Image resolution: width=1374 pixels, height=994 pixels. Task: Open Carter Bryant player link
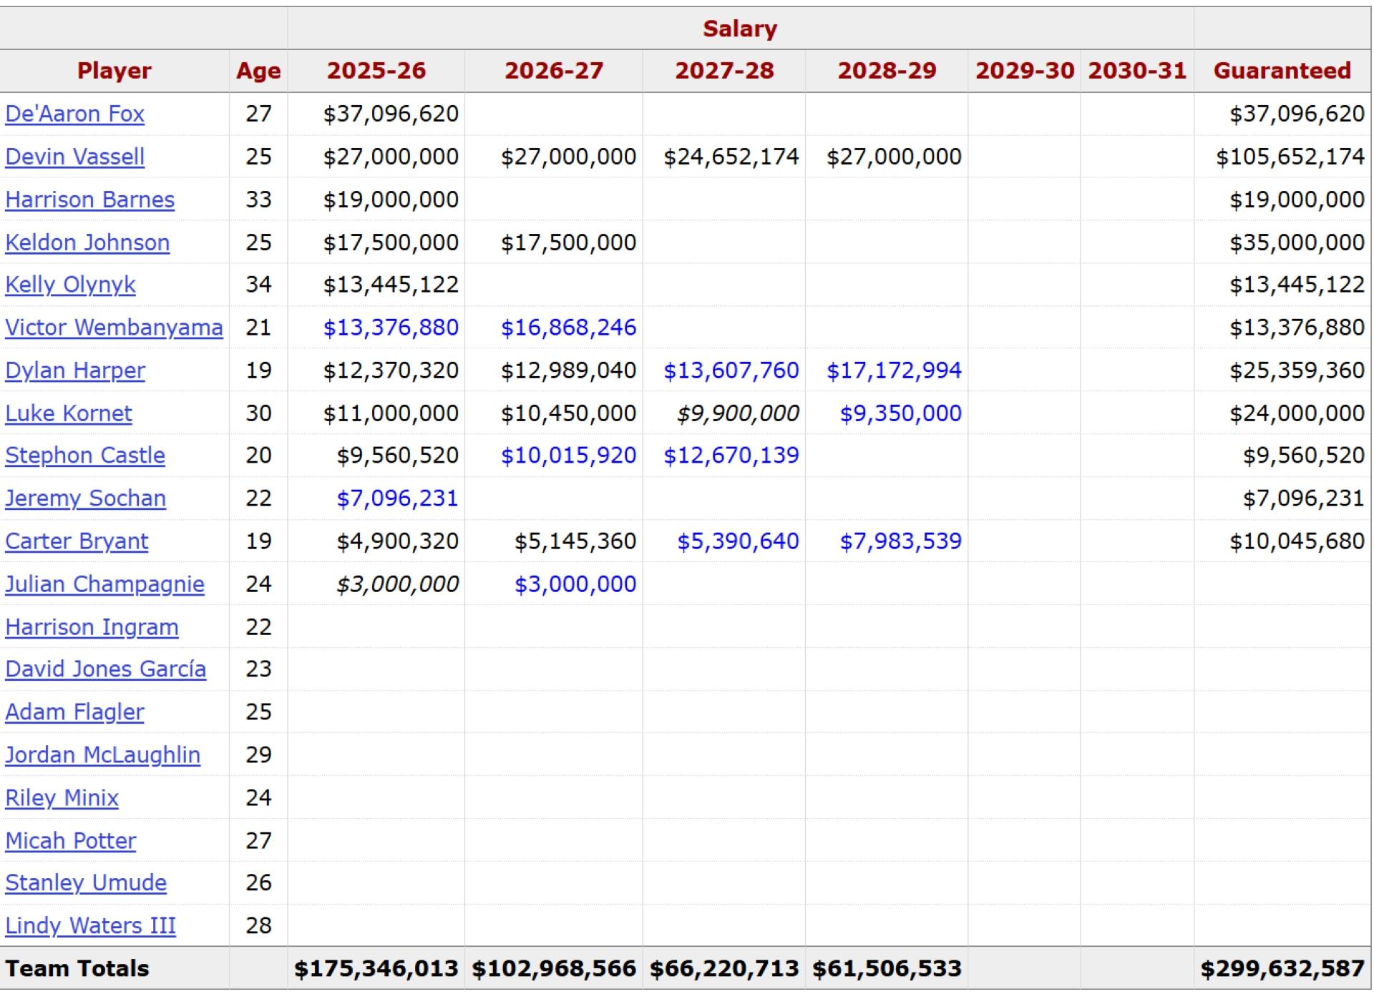coord(77,541)
